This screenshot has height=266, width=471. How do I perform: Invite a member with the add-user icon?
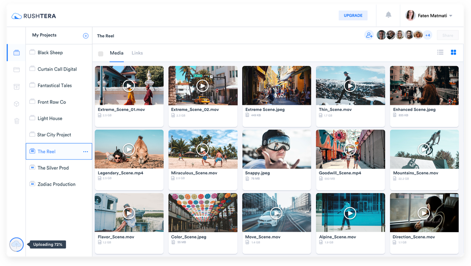click(x=369, y=35)
